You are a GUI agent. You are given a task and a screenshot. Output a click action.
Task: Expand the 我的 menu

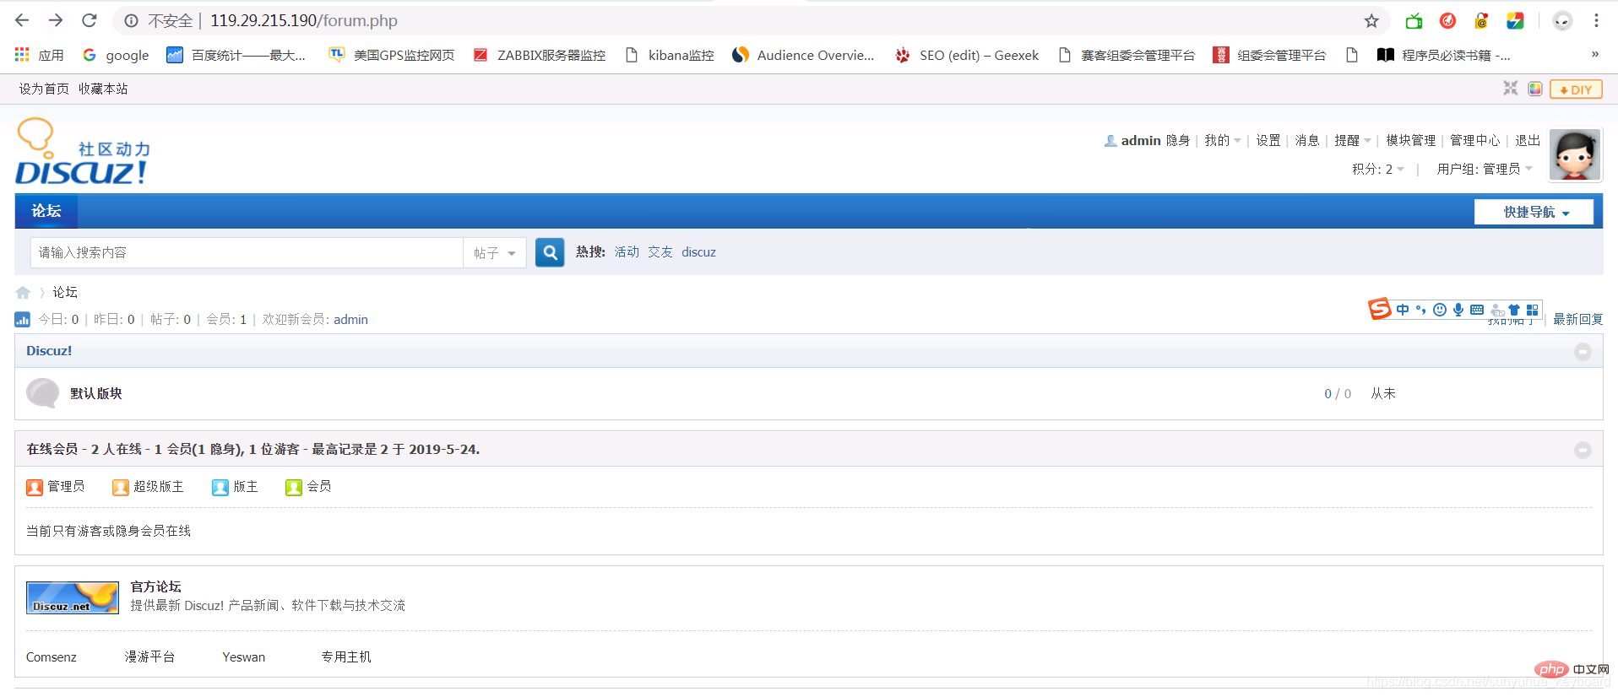tap(1223, 140)
